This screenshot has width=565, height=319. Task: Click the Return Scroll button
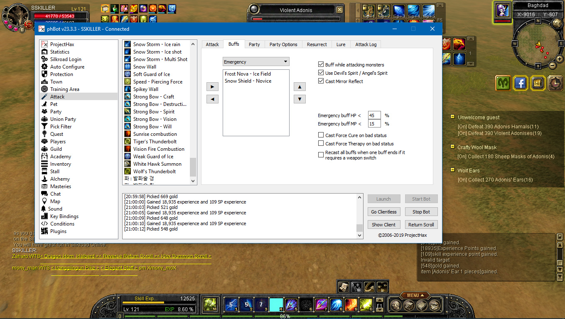coord(421,225)
